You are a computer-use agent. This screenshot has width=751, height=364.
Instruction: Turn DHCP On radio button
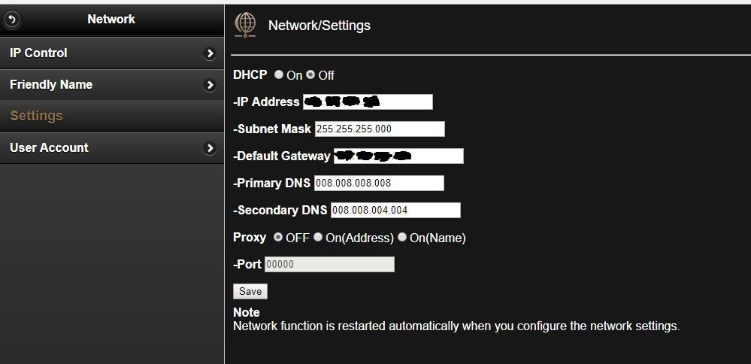279,74
